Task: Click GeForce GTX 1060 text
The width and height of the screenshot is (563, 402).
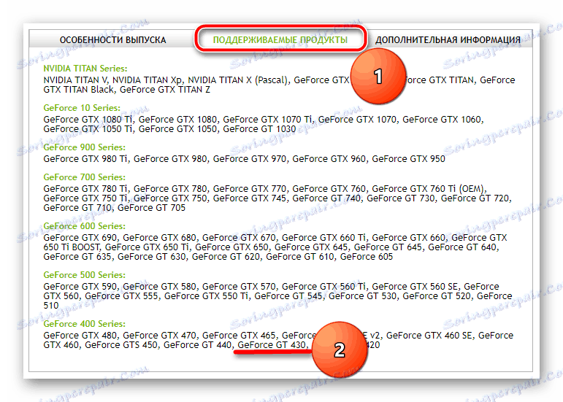Action: click(442, 120)
